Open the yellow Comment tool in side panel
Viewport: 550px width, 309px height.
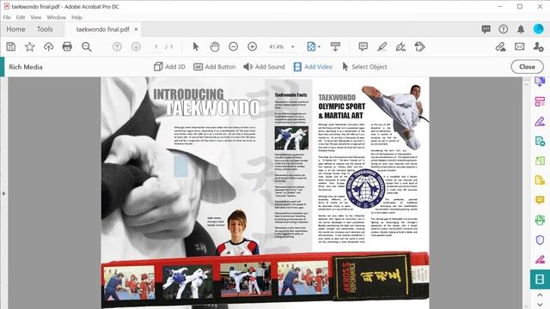point(540,200)
